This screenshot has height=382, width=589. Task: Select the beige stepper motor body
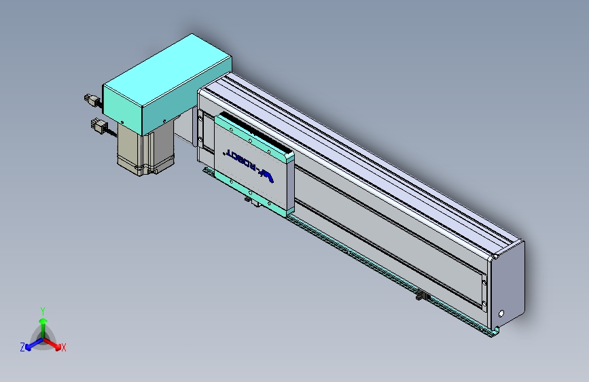[x=145, y=150]
